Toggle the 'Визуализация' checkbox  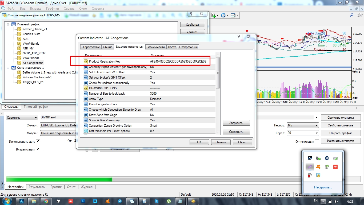[x=38, y=149]
